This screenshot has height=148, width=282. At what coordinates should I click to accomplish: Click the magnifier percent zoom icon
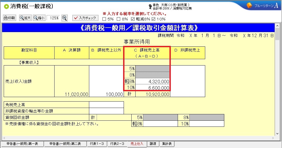[65, 18]
